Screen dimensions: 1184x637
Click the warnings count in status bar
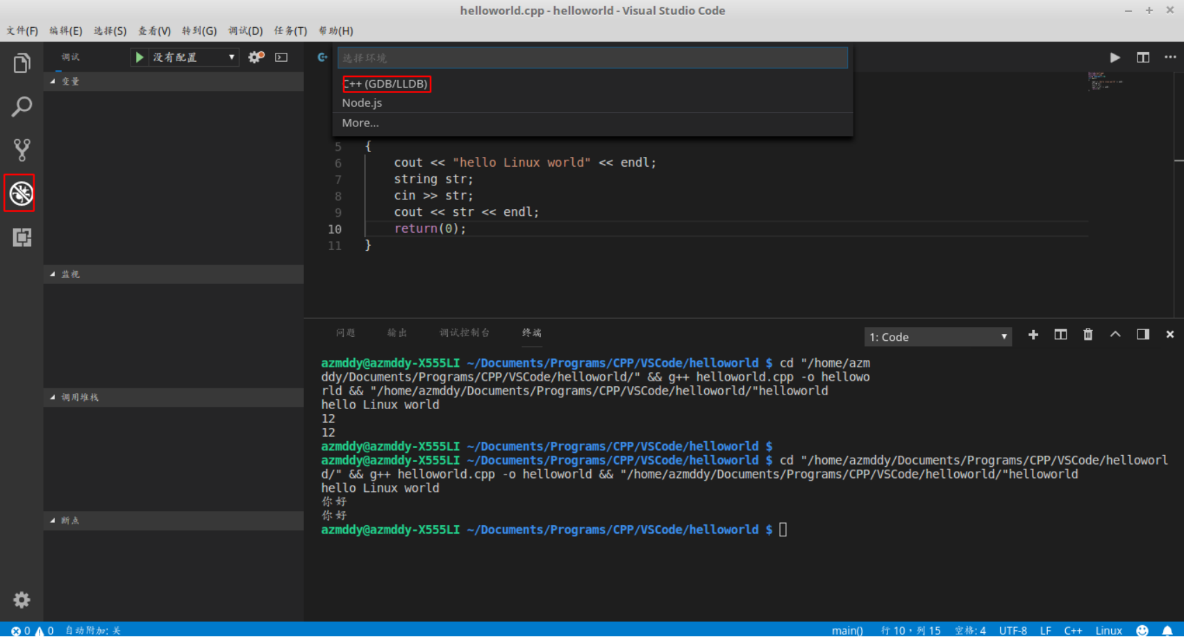pos(44,630)
